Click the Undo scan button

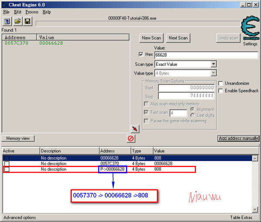pos(228,38)
